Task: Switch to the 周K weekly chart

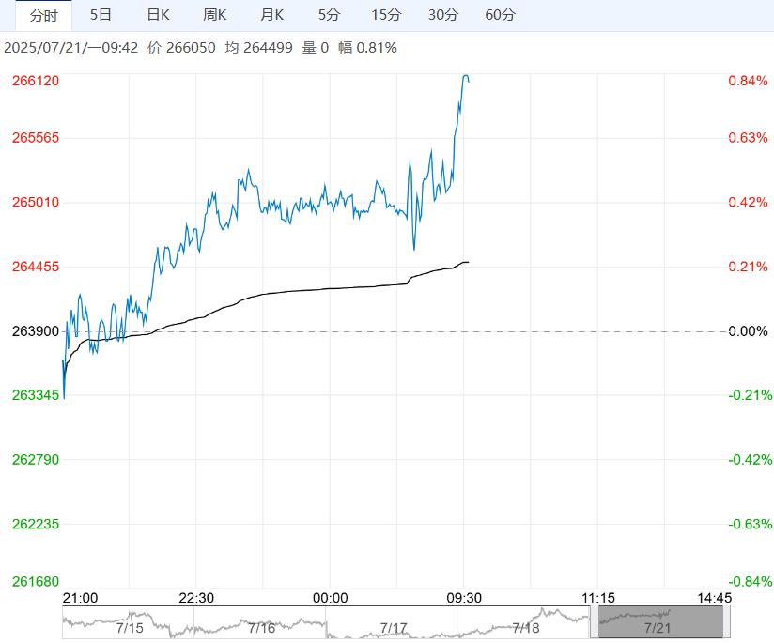Action: 215,15
